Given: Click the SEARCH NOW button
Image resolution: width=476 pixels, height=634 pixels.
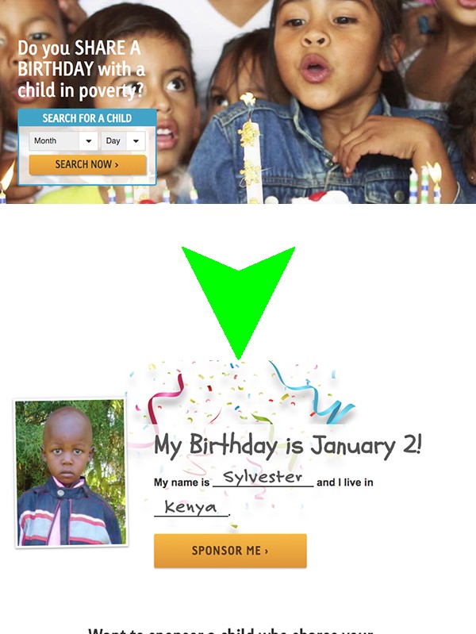Looking at the screenshot, I should tap(87, 164).
